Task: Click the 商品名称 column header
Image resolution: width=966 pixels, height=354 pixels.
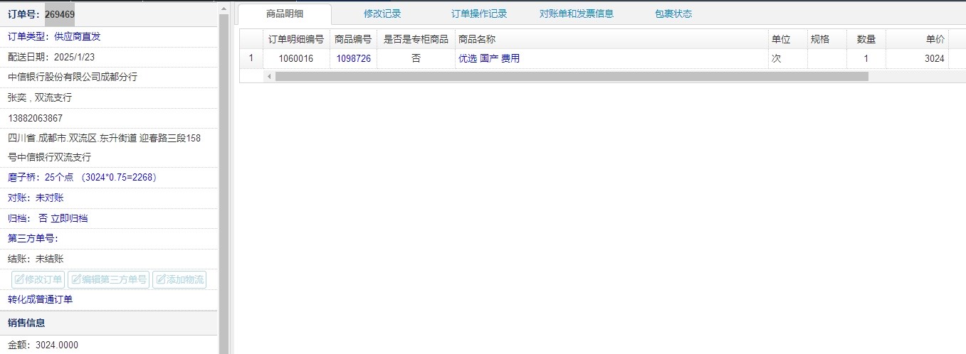Action: [x=611, y=39]
